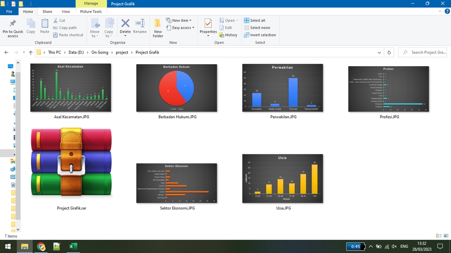Go up one folder level
451x253 pixels.
(x=31, y=52)
